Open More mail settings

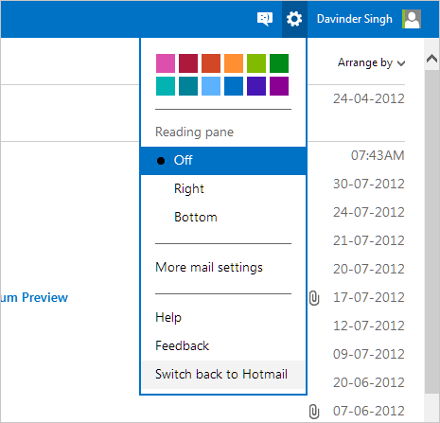point(209,268)
